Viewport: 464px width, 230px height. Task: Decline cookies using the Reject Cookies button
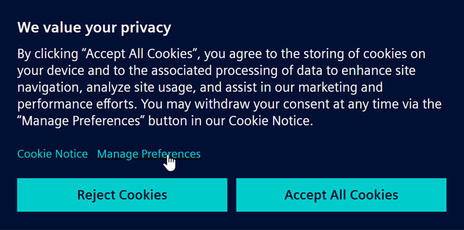(x=122, y=195)
